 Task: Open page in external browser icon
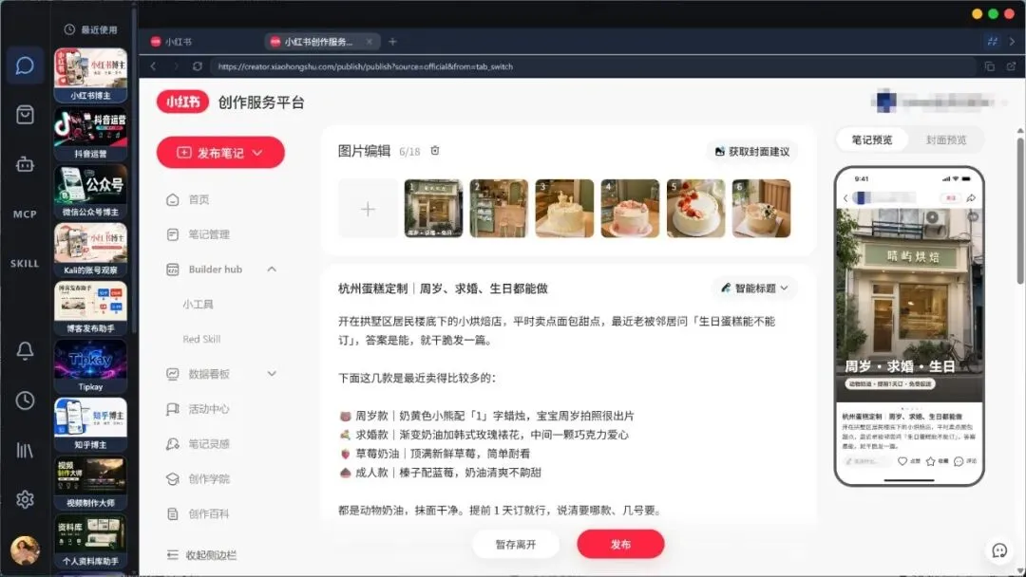(1011, 66)
